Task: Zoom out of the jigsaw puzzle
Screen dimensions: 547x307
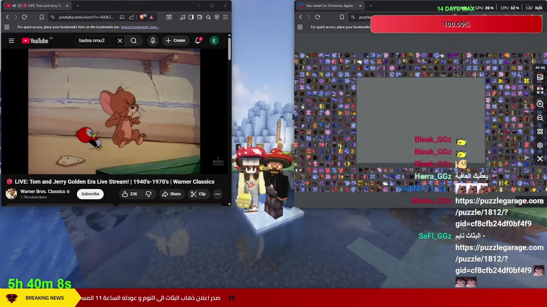Action: [540, 118]
